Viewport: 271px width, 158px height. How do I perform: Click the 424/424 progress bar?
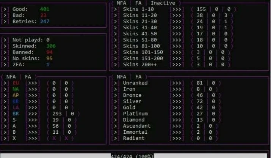(132, 156)
